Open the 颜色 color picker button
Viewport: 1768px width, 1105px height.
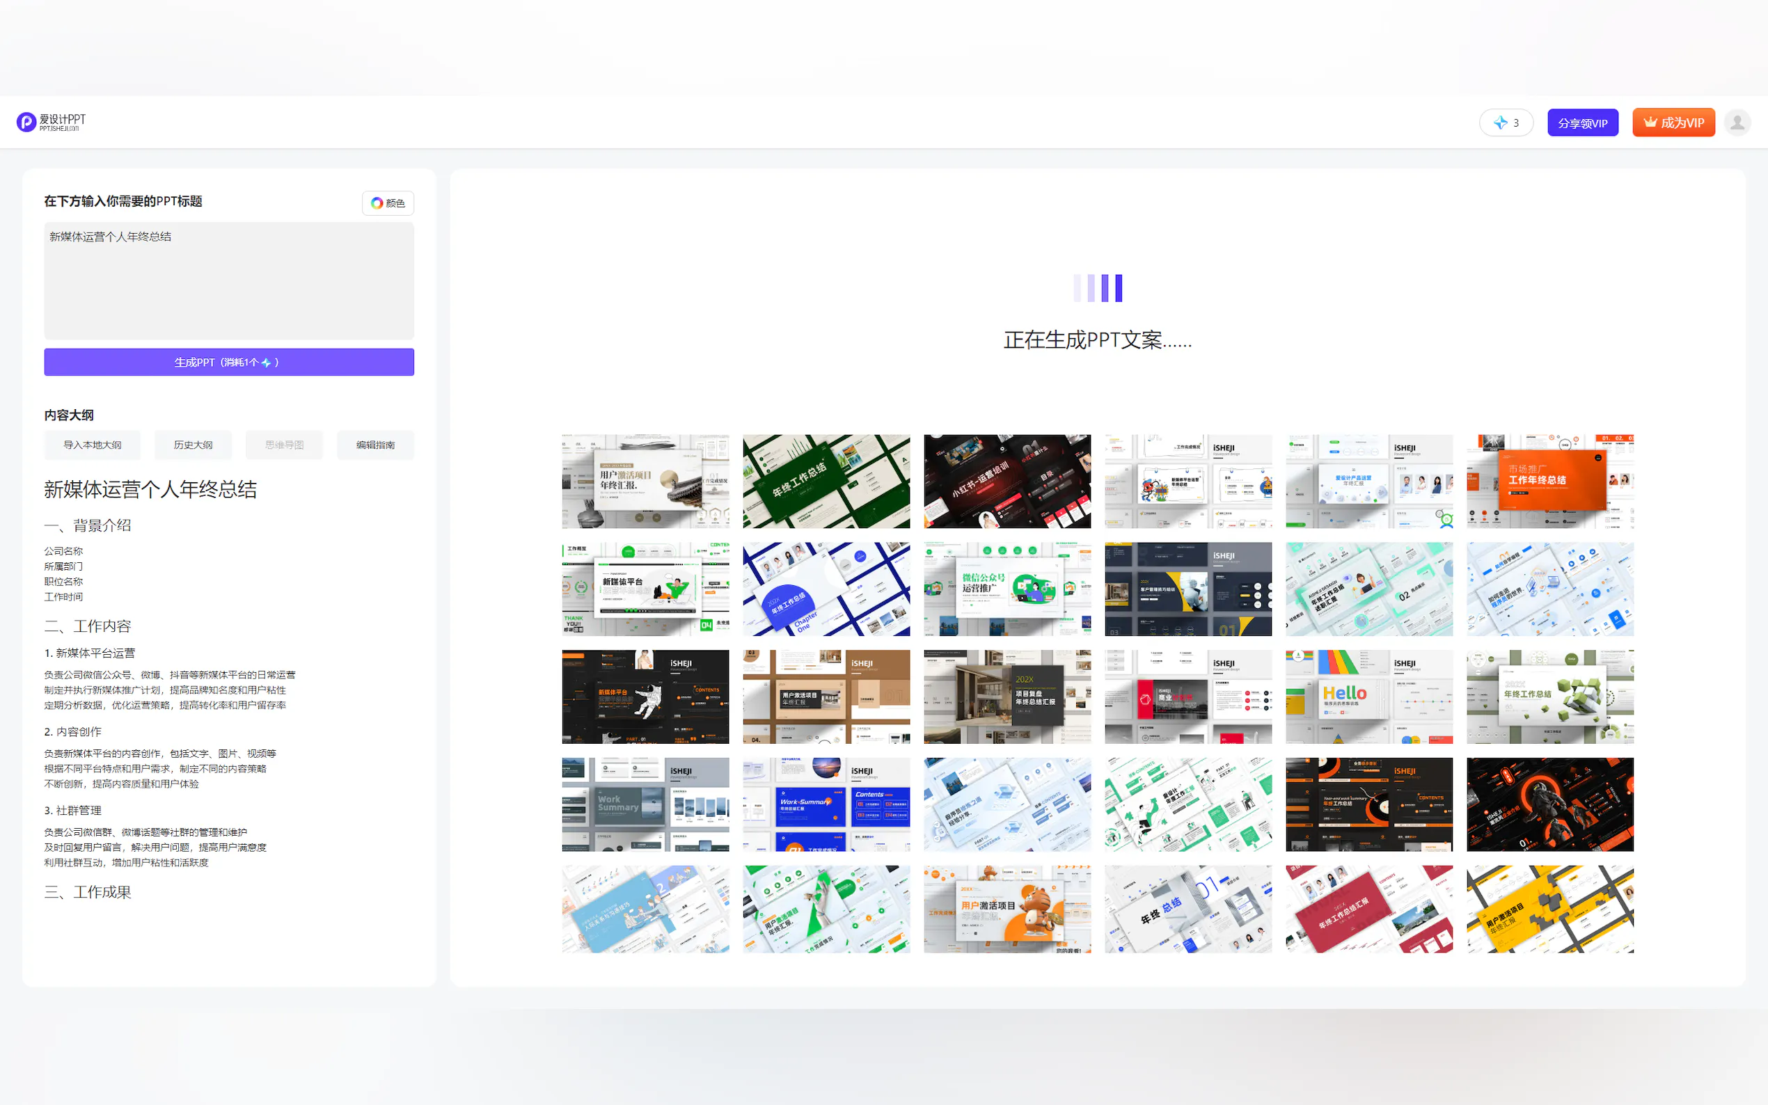click(x=388, y=203)
